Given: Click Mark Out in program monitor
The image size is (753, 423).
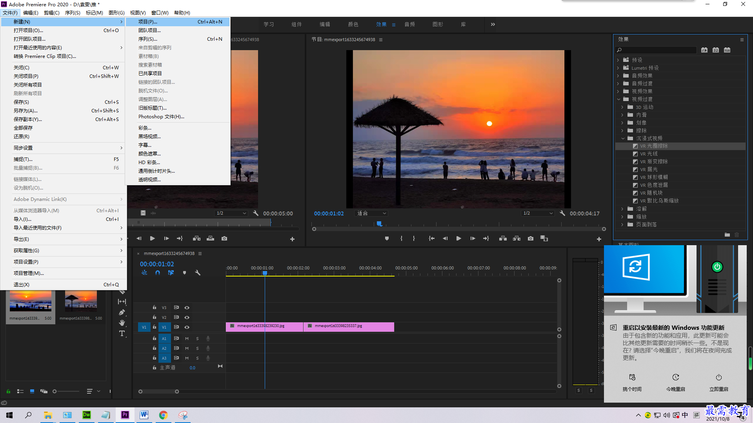Looking at the screenshot, I should coord(414,239).
